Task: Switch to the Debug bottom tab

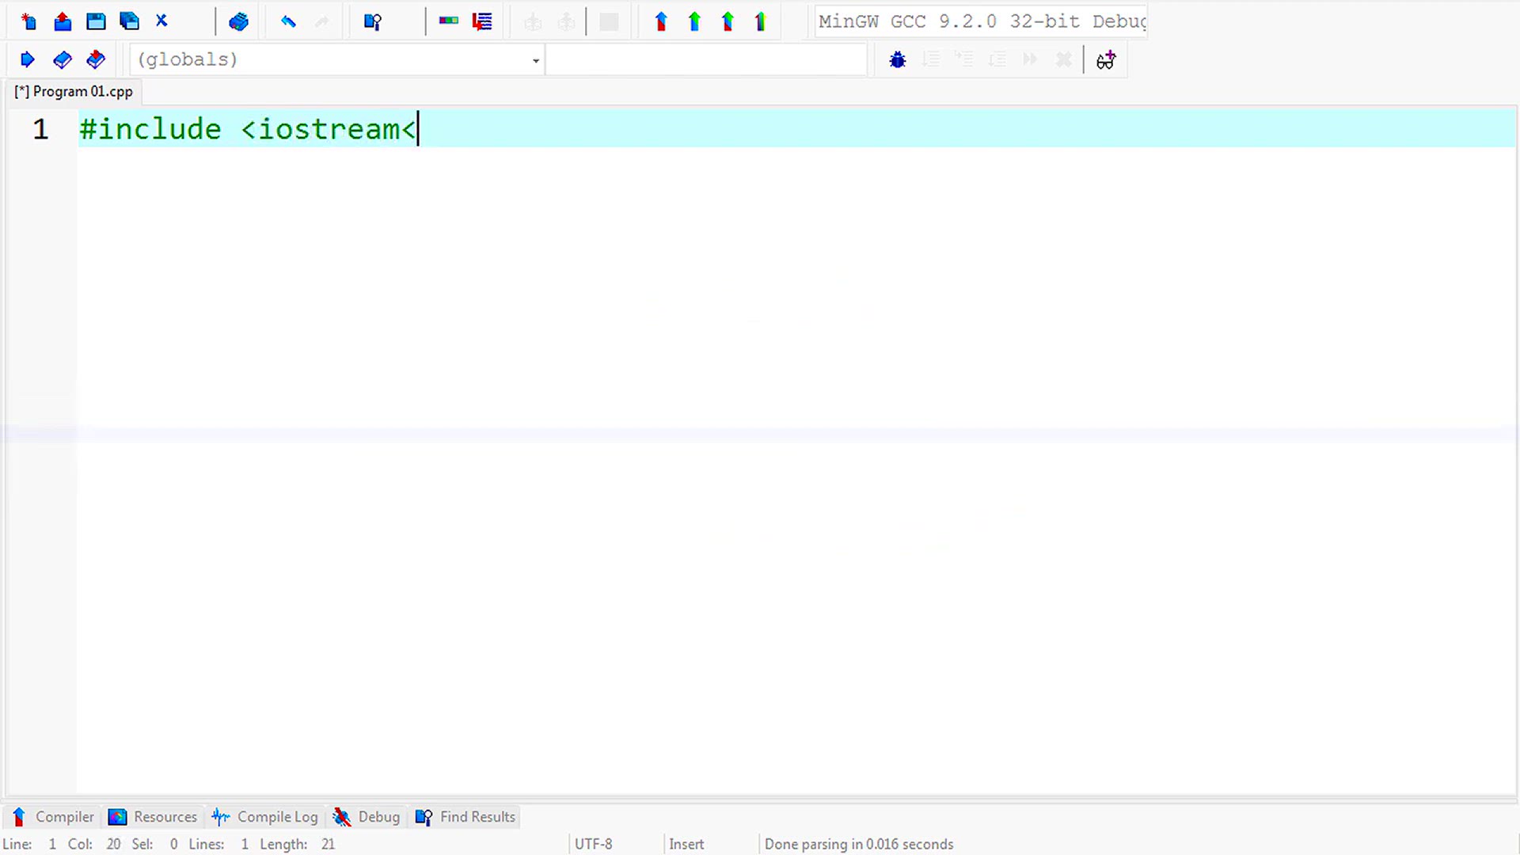Action: click(x=367, y=817)
